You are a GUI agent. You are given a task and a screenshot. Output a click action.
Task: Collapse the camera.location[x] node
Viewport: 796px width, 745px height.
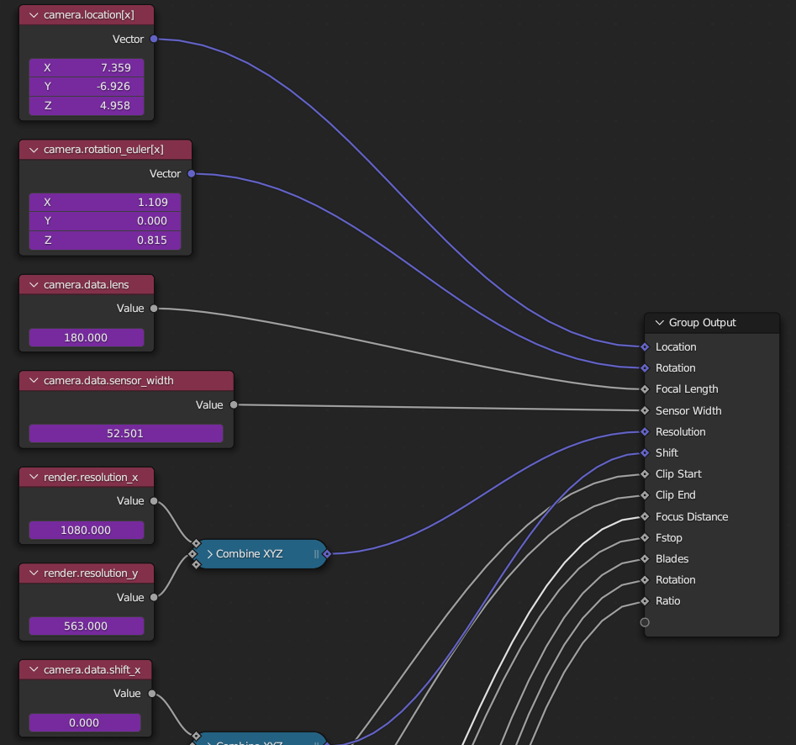click(x=34, y=15)
